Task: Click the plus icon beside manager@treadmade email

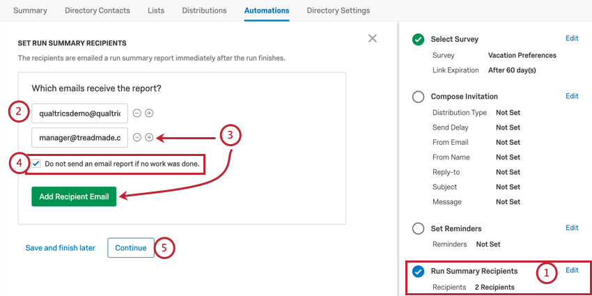Action: point(150,138)
